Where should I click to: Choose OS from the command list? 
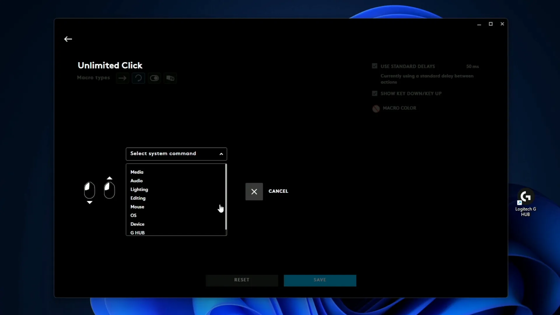133,216
